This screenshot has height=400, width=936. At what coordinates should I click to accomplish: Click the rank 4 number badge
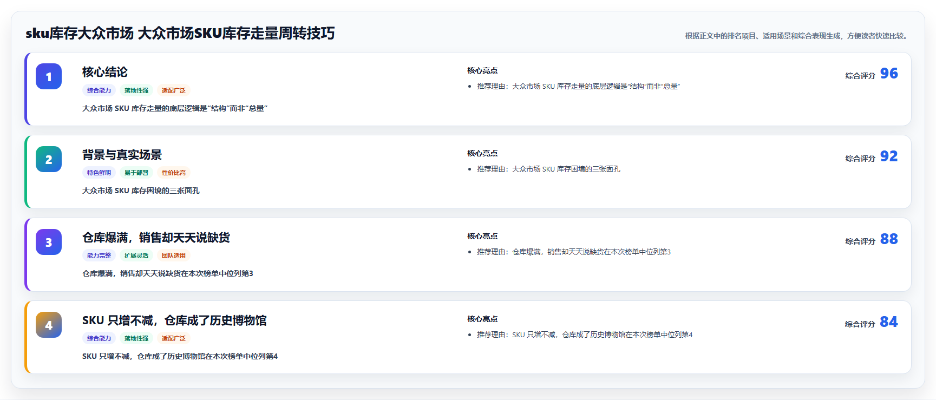(49, 325)
